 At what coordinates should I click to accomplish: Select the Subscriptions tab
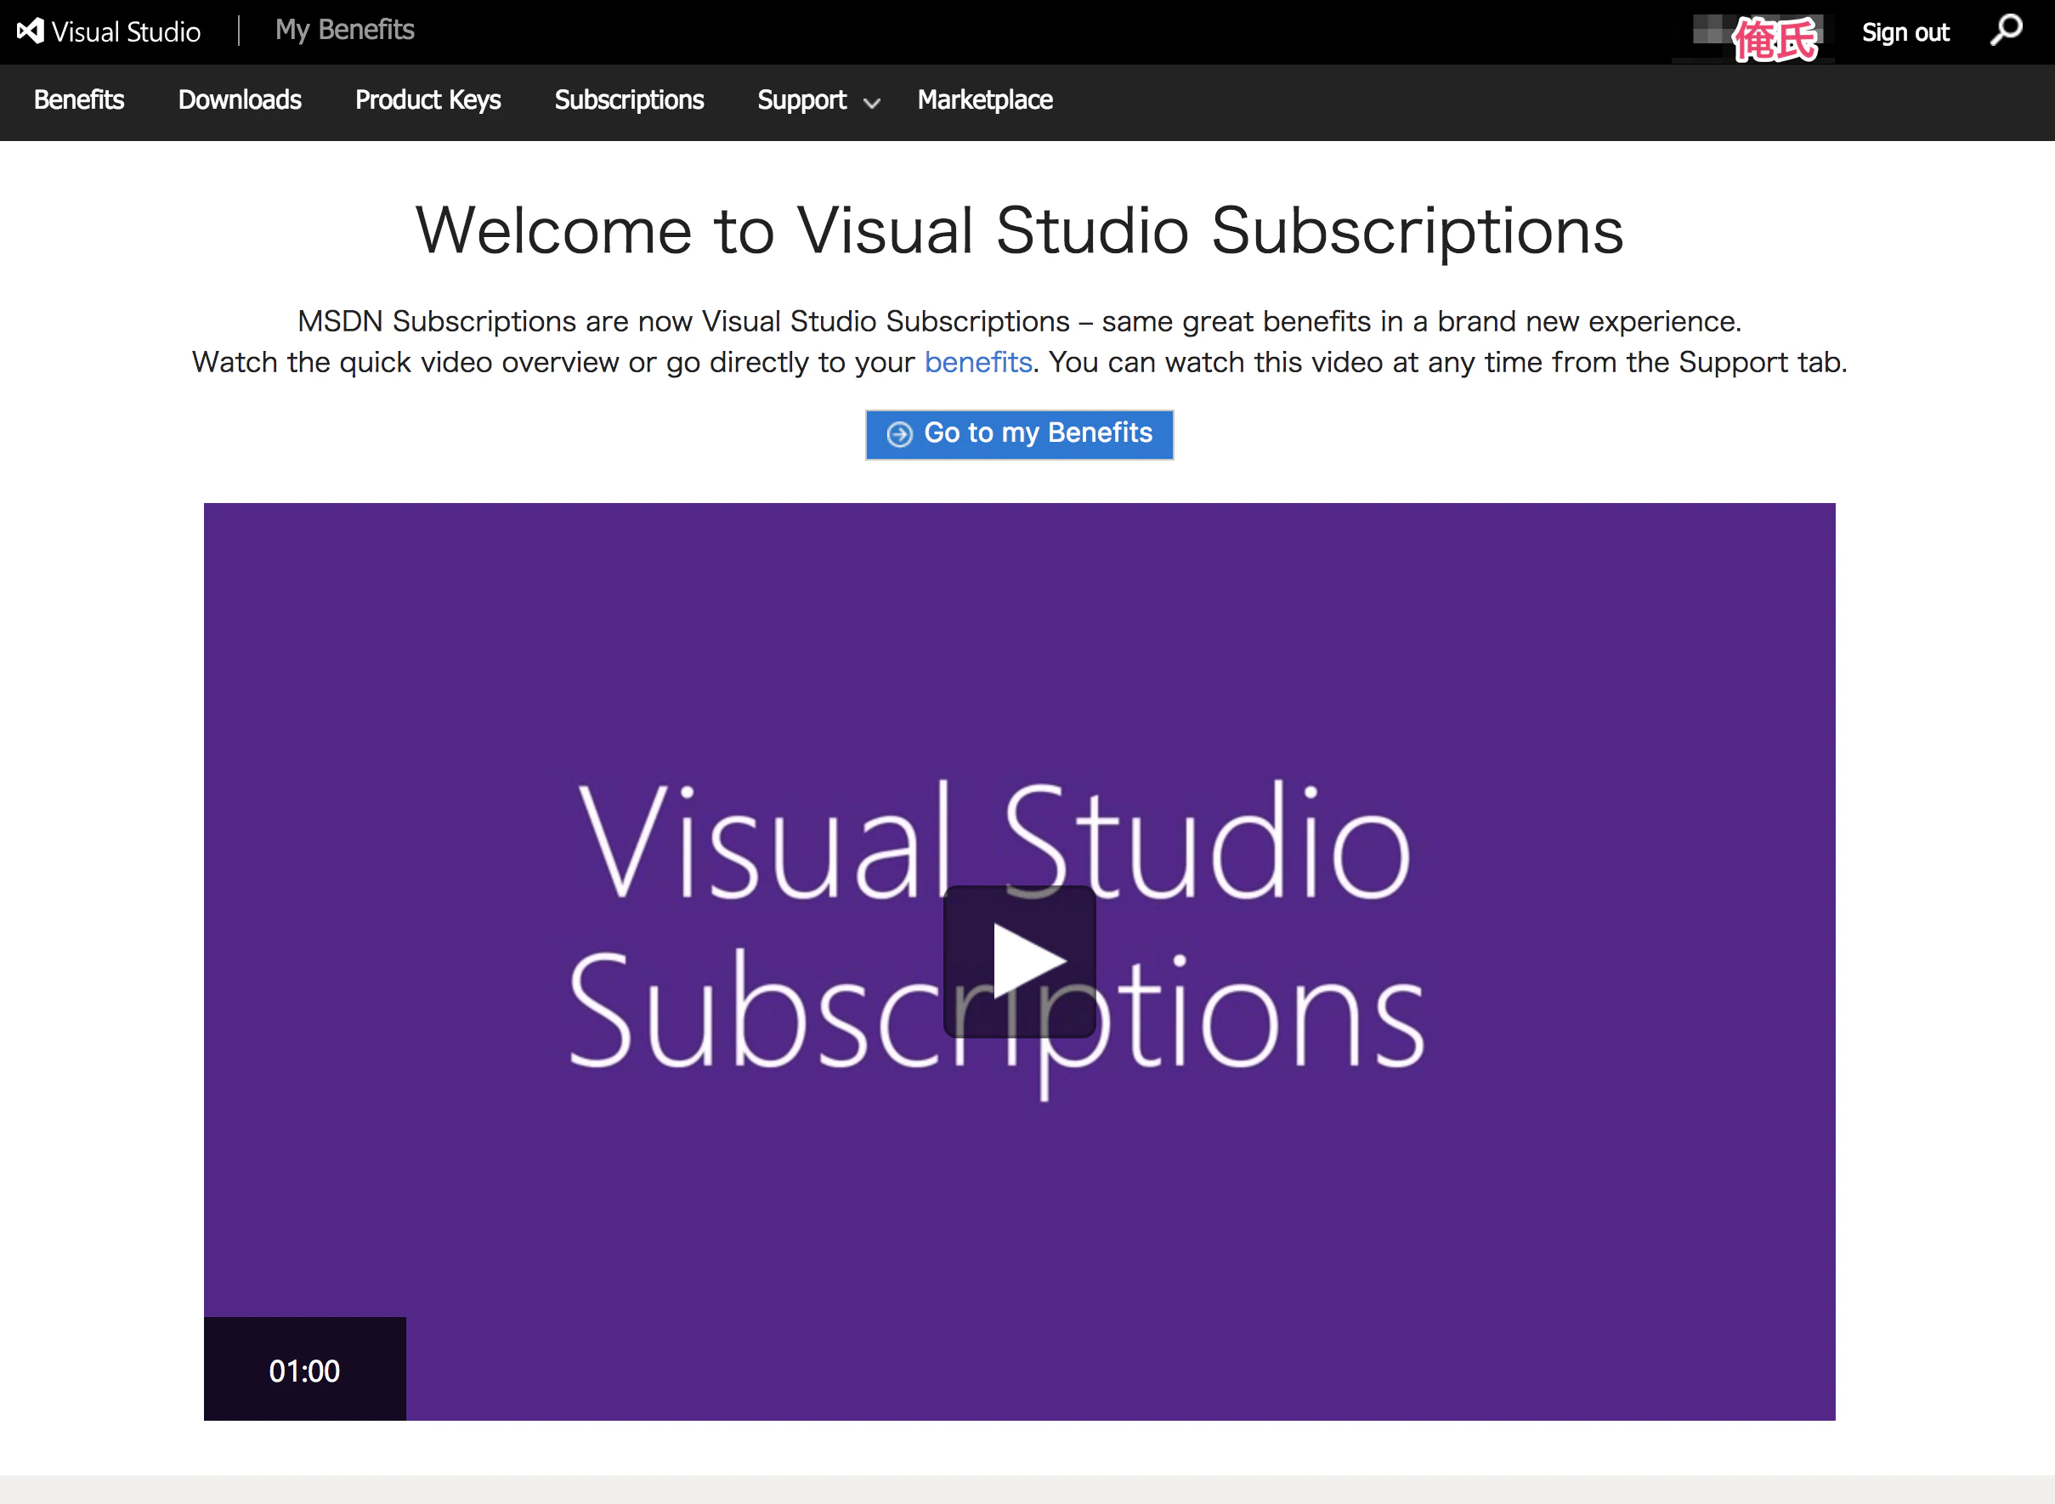629,99
